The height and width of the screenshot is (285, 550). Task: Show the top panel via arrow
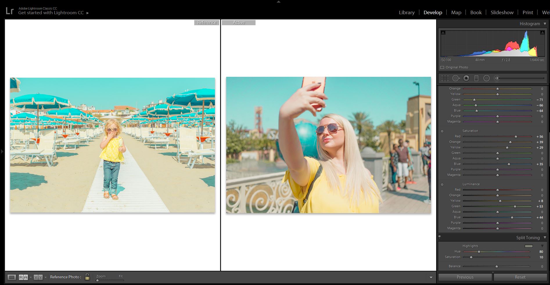tap(278, 2)
